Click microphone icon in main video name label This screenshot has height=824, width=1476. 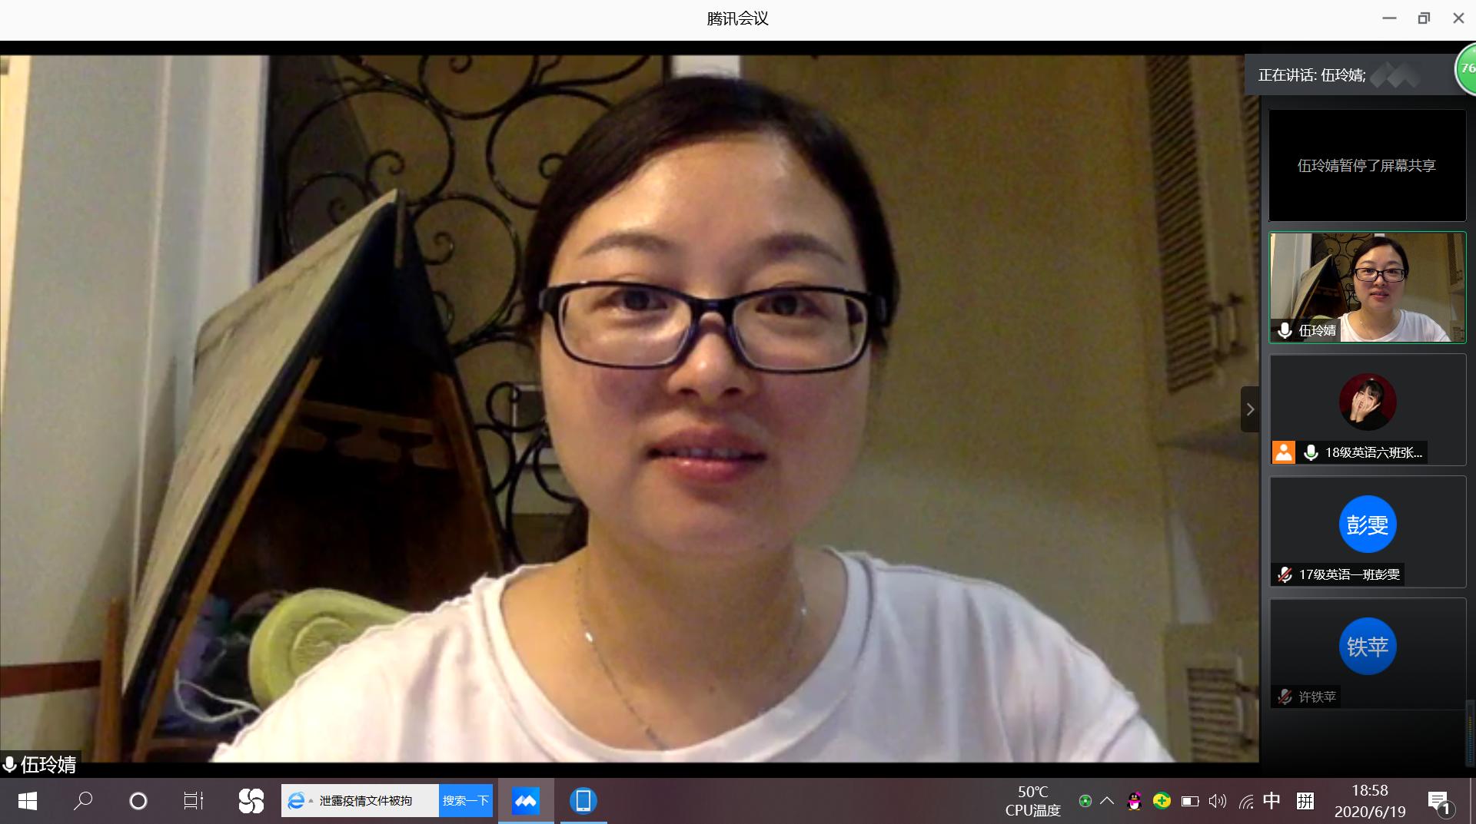tap(10, 765)
